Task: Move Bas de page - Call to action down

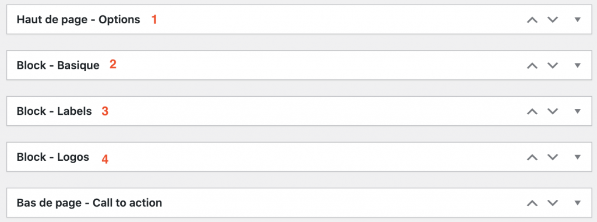Action: tap(553, 203)
